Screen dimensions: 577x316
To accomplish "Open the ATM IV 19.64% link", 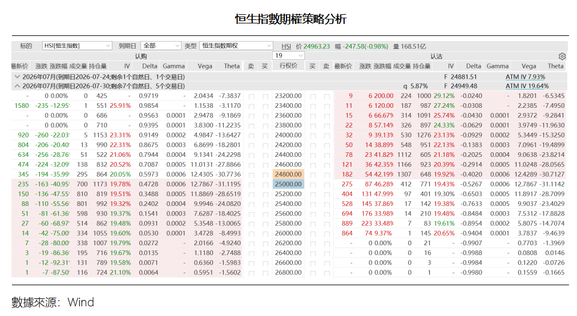I will pyautogui.click(x=527, y=86).
